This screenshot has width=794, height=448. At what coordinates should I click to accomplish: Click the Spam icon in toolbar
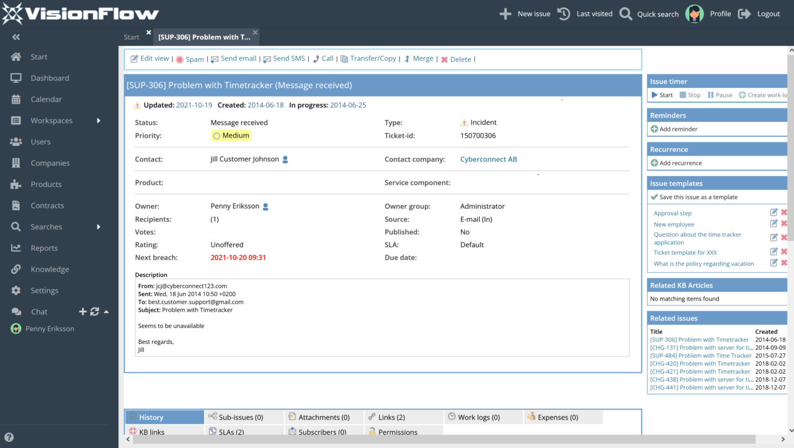click(x=179, y=59)
